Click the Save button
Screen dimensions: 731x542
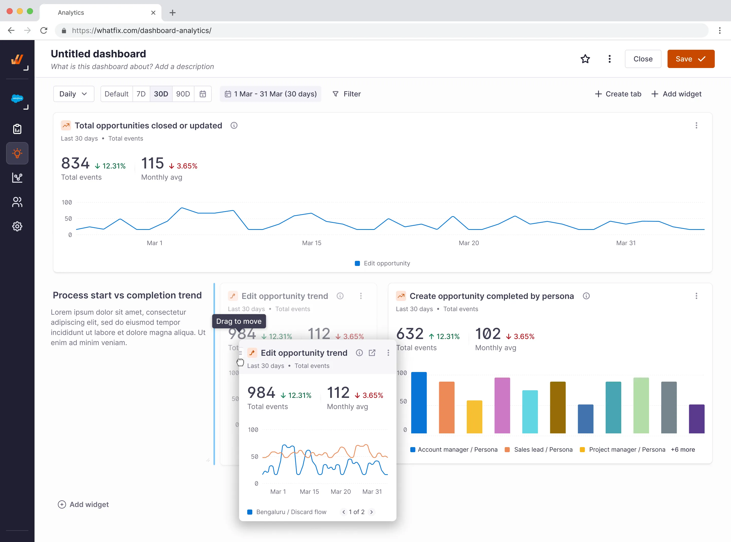691,59
